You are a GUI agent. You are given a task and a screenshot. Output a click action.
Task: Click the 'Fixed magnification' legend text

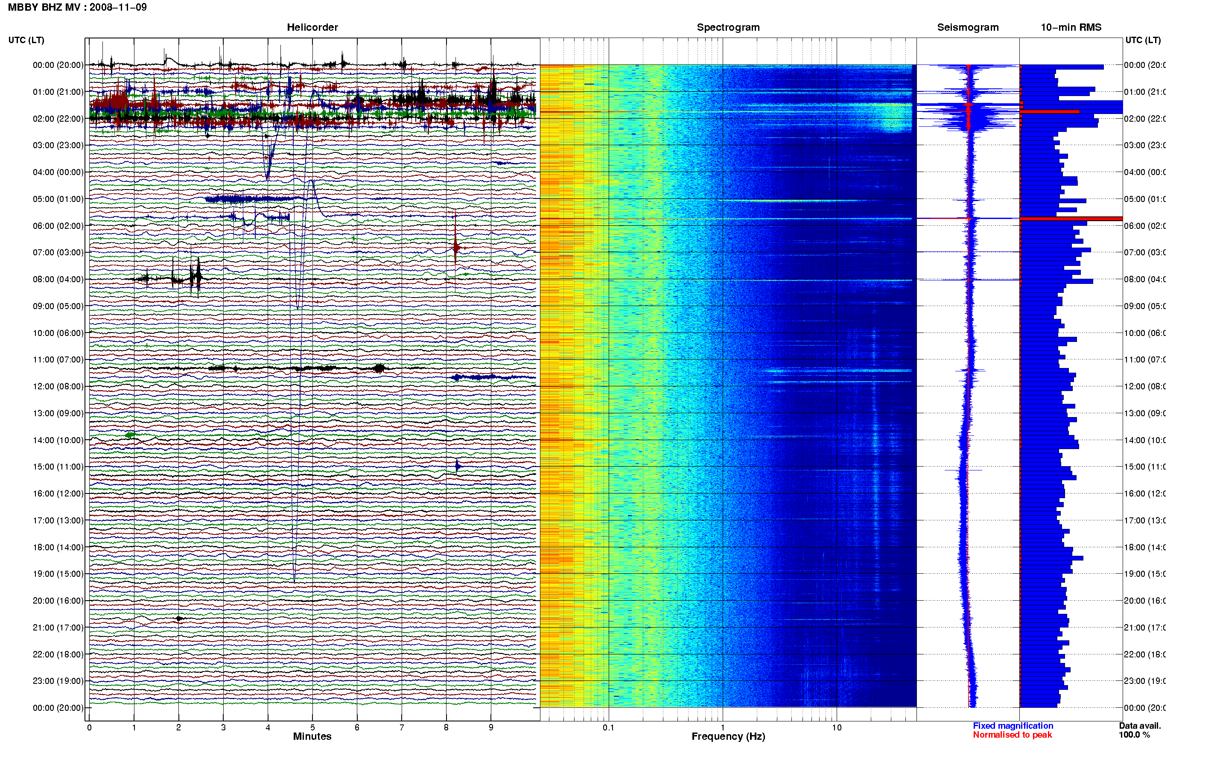[x=1013, y=726]
